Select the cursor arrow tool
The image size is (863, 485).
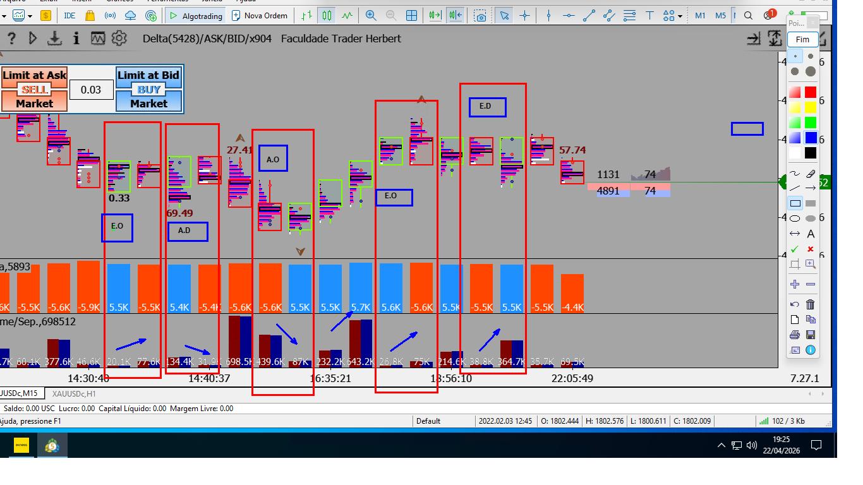coord(504,16)
